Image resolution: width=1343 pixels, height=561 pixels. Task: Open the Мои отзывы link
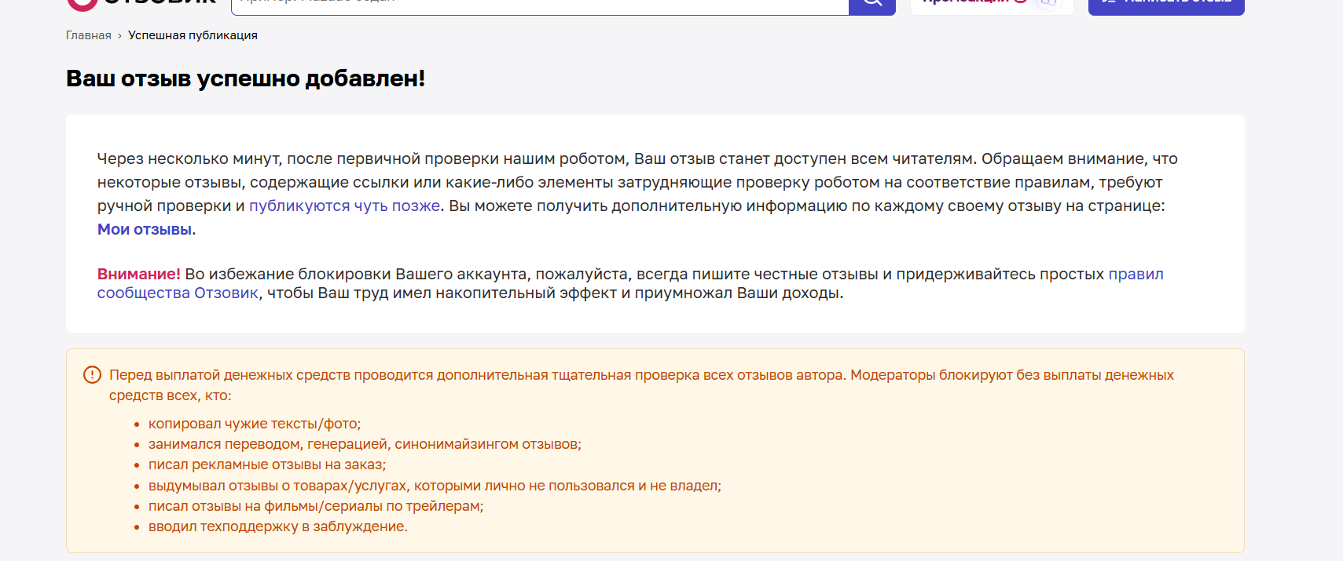(x=145, y=230)
